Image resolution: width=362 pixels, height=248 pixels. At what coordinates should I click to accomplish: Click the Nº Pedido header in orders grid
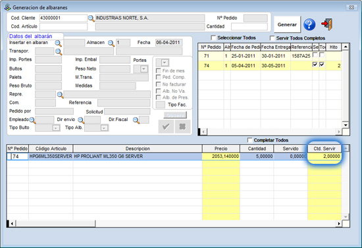(211, 47)
